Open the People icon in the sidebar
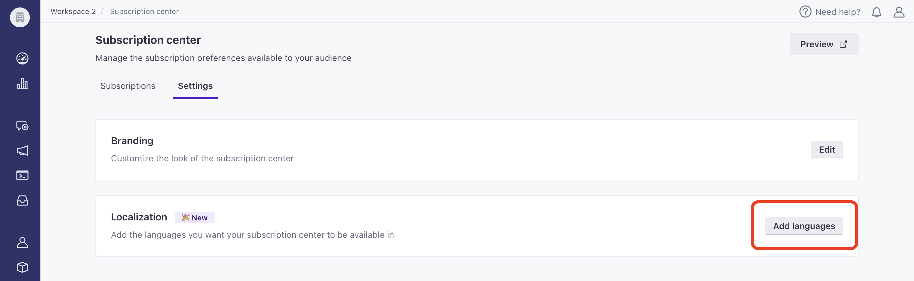 click(22, 243)
